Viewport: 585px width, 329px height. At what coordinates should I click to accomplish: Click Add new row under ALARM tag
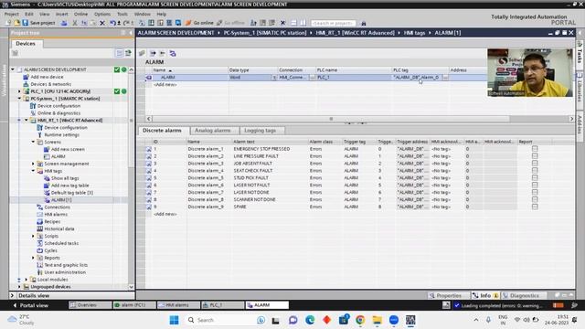165,85
